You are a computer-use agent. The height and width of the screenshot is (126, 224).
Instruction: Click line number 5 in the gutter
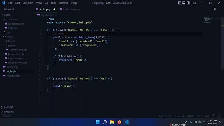41,34
